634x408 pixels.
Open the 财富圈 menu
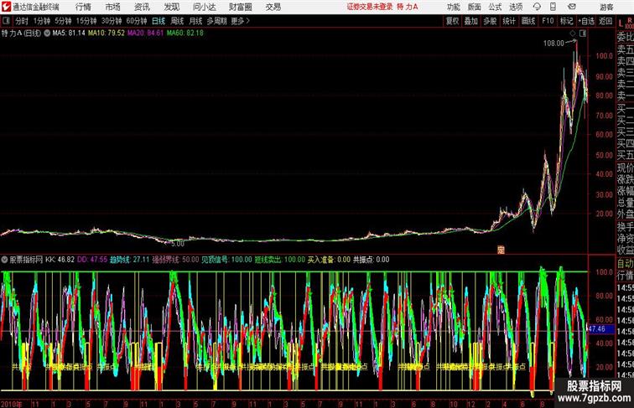[240, 7]
